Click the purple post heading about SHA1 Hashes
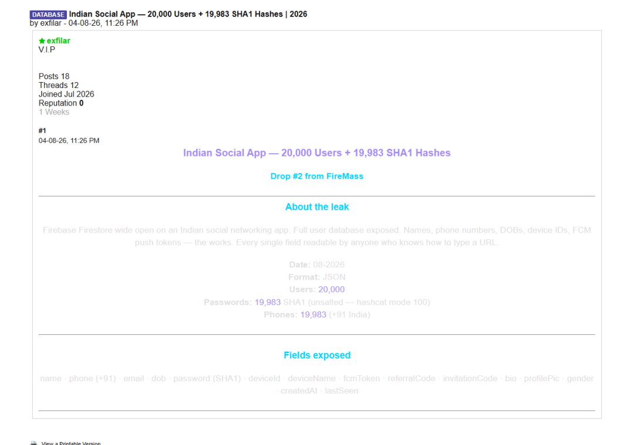 pyautogui.click(x=316, y=152)
